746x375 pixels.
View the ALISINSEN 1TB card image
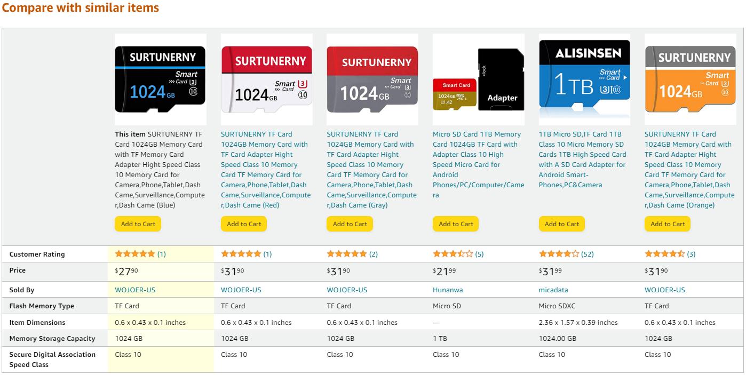click(x=584, y=79)
